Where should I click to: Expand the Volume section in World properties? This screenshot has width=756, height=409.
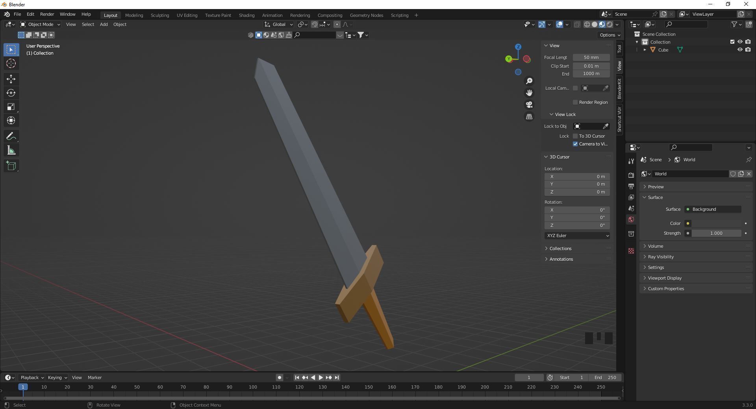point(655,246)
